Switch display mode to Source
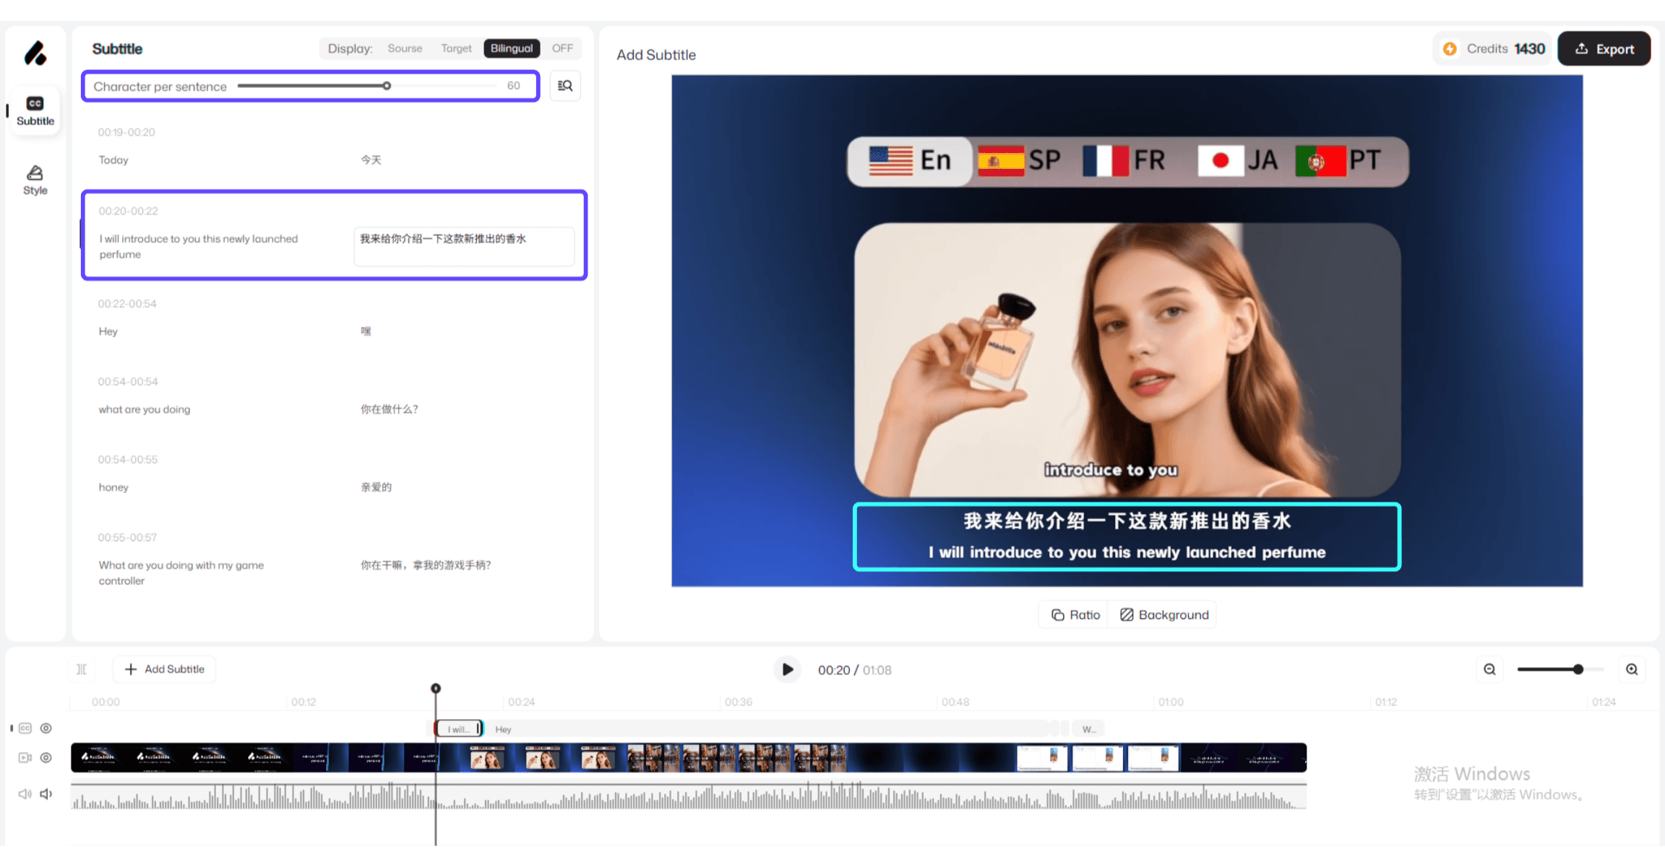The image size is (1665, 862). coord(405,48)
